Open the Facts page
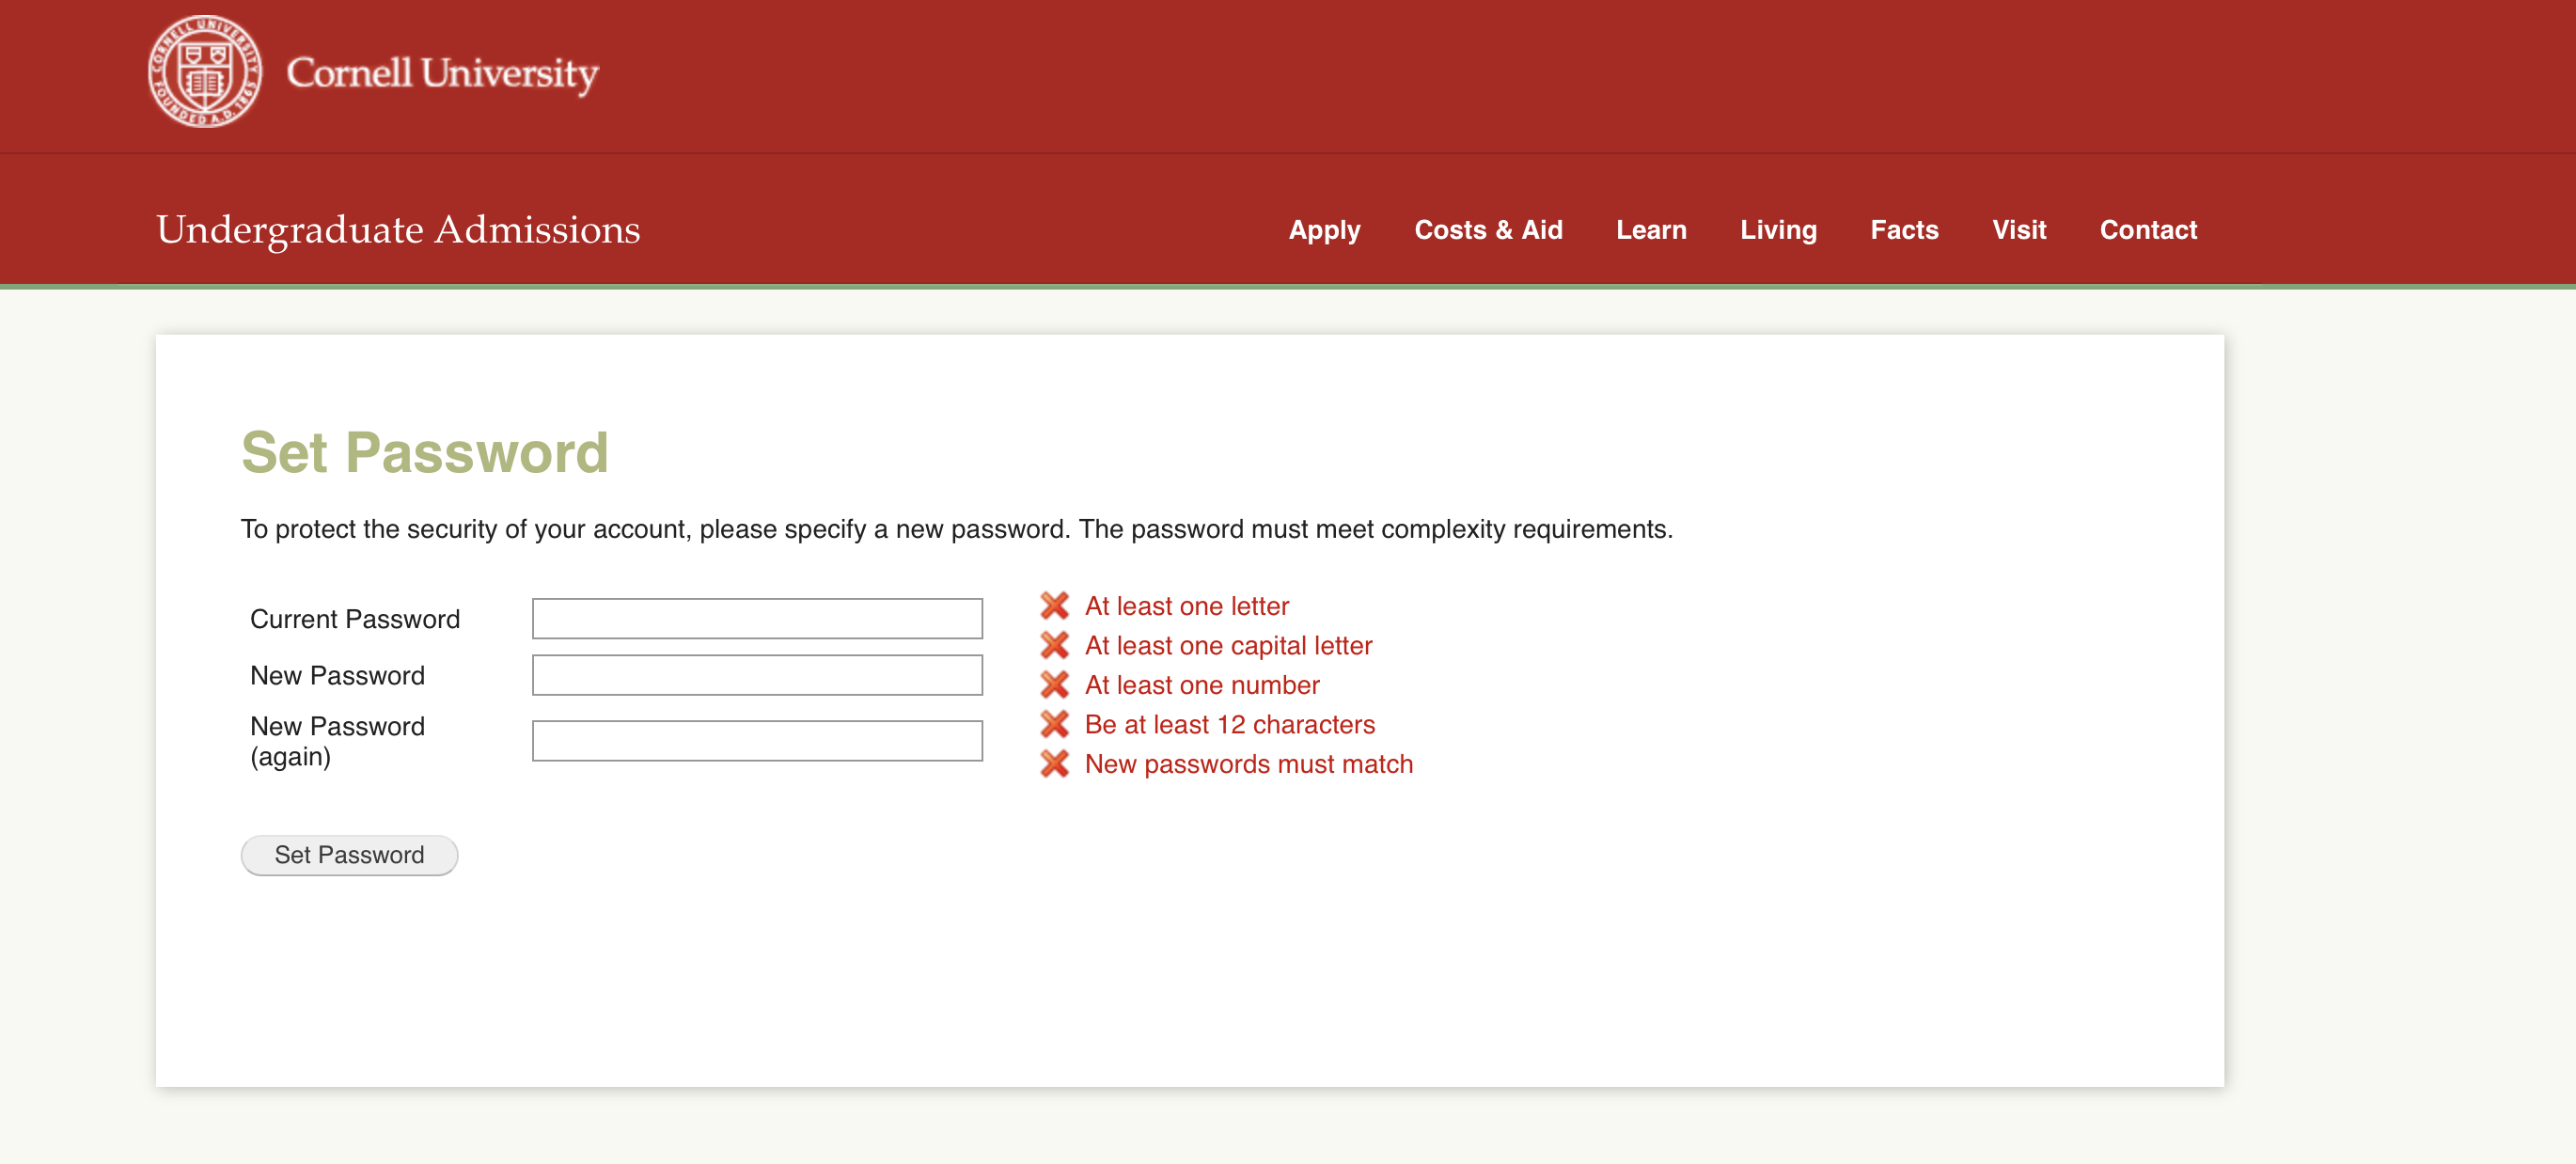2576x1164 pixels. click(1904, 230)
